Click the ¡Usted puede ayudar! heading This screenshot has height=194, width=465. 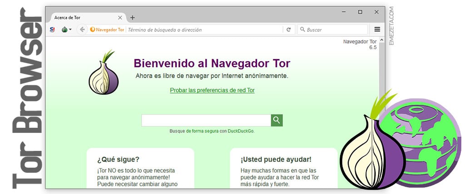point(276,160)
